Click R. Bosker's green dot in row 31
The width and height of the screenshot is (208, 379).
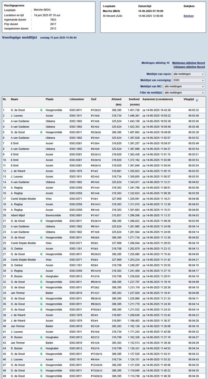click(41, 276)
